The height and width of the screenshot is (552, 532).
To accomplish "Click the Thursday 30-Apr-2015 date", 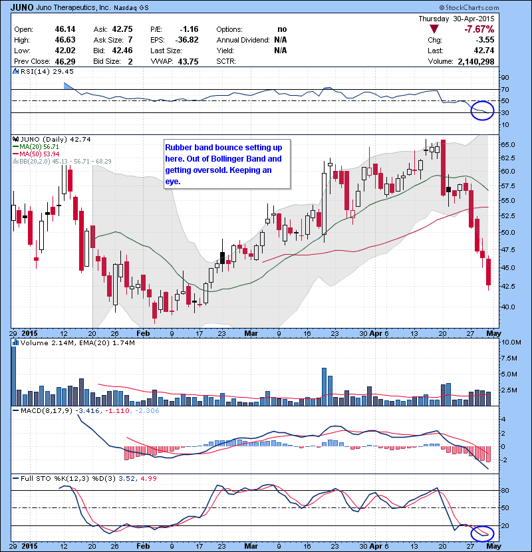I will click(456, 19).
